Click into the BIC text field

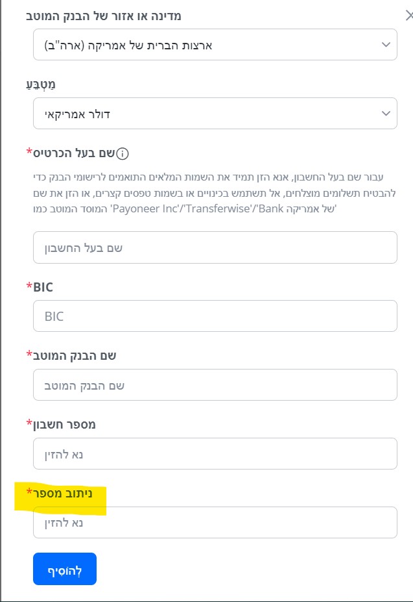coord(215,316)
